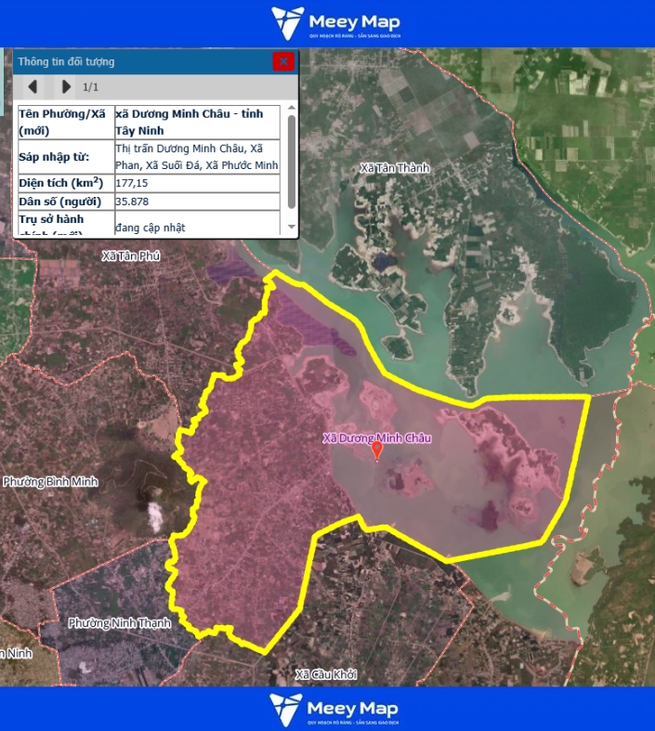Click the Thông tin đối tượng title bar
This screenshot has width=655, height=731.
click(x=139, y=61)
